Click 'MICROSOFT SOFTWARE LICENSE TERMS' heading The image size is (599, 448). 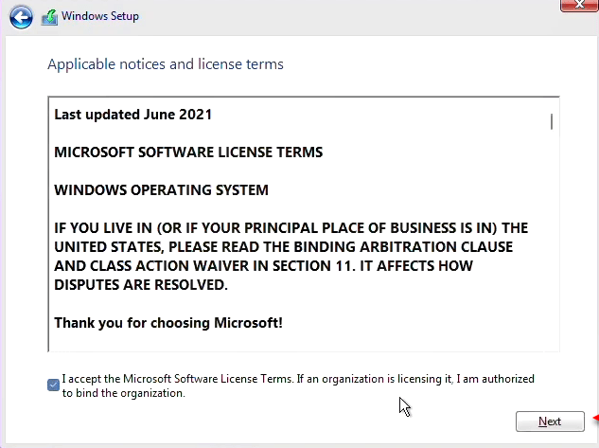188,152
